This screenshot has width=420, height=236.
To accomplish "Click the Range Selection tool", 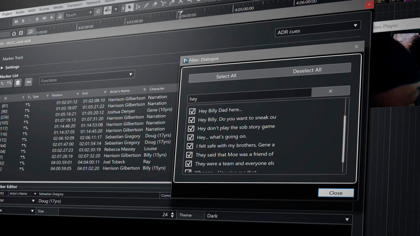I will pos(138,6).
